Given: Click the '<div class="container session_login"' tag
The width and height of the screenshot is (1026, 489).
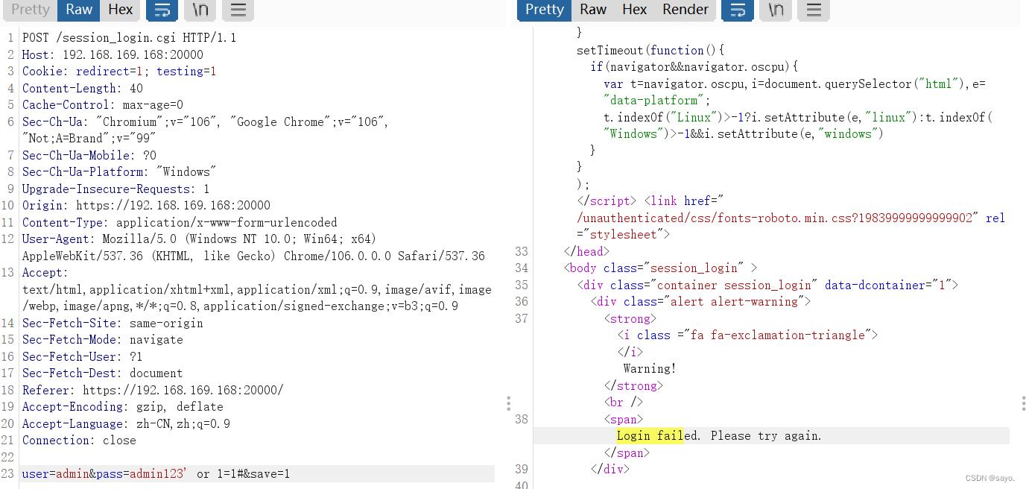Looking at the screenshot, I should [x=767, y=285].
